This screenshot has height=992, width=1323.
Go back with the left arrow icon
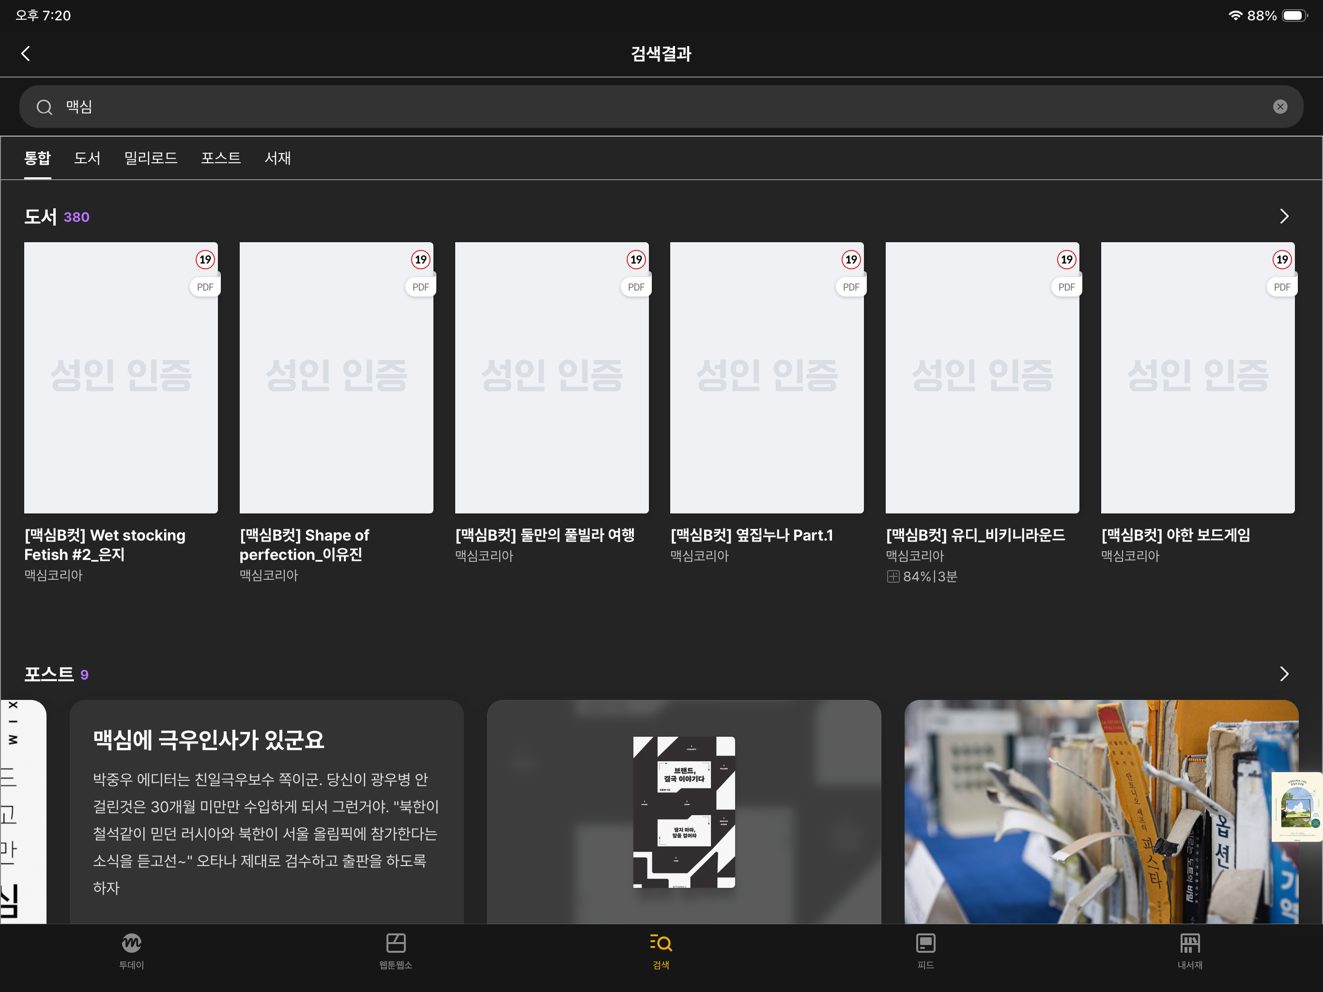pos(26,54)
